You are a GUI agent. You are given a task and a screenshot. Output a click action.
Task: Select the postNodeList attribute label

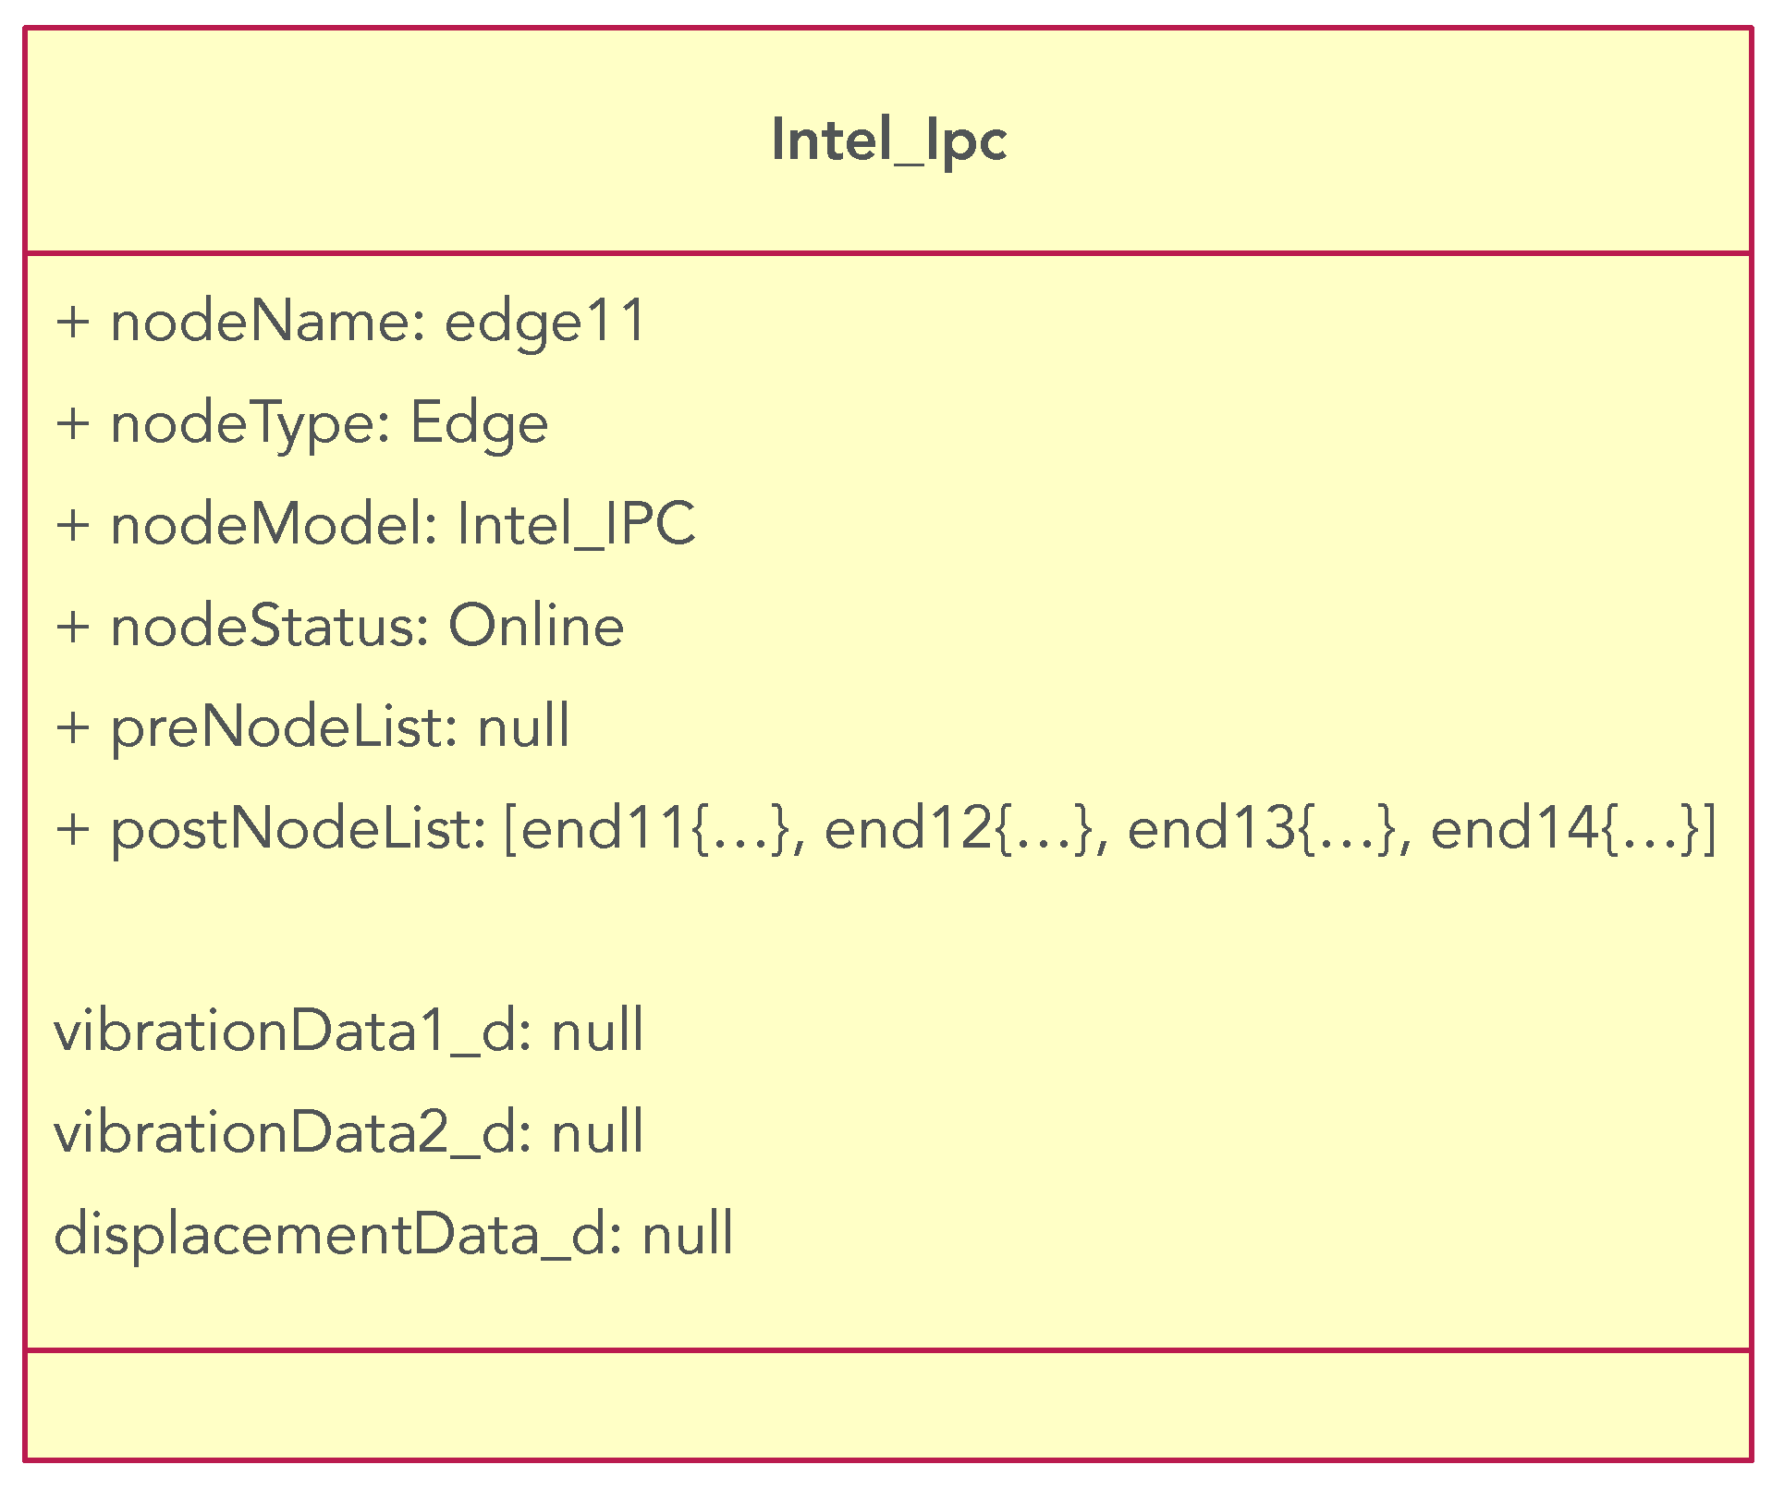coord(298,828)
